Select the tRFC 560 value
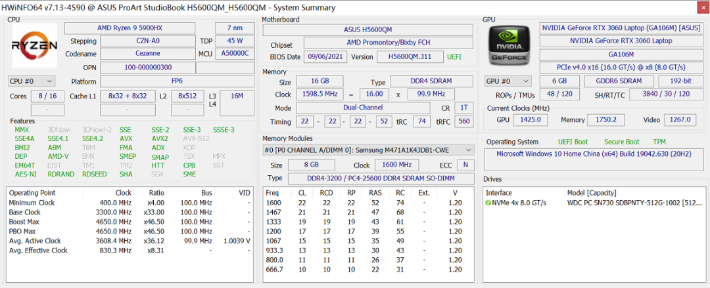Viewport: 710px width, 288px height. point(463,121)
